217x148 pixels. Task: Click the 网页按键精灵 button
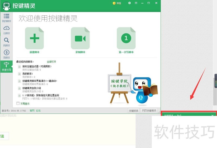149,110
